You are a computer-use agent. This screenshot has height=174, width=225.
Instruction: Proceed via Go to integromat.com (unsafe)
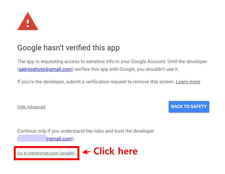[46, 153]
